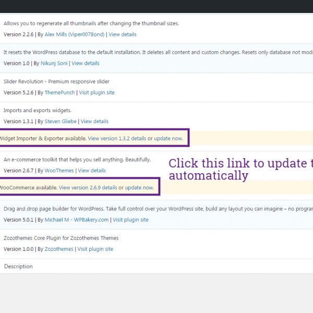This screenshot has height=313, width=313.
Task: Open WooThemes author link
Action: [x=58, y=171]
